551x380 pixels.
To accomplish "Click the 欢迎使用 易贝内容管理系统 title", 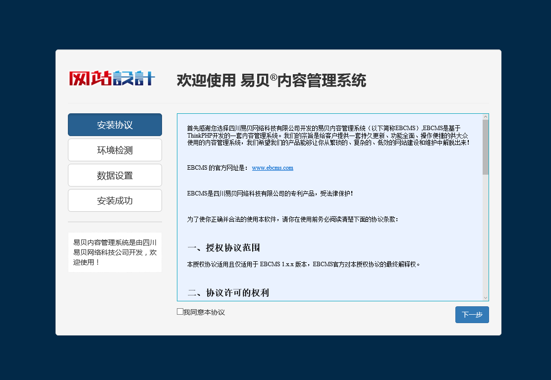I will pyautogui.click(x=271, y=80).
